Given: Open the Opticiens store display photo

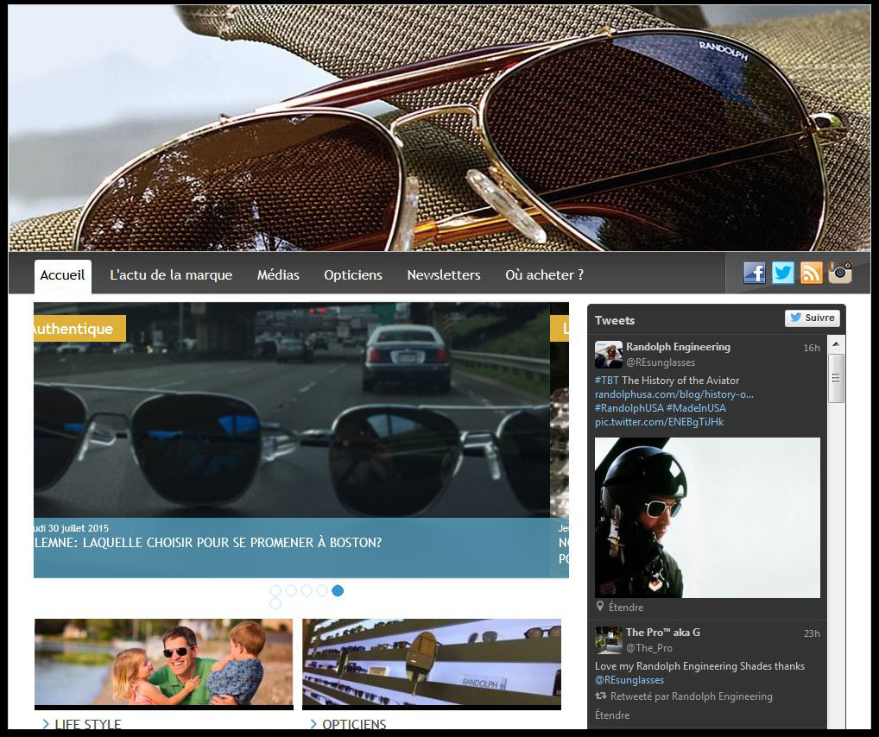Looking at the screenshot, I should (432, 663).
